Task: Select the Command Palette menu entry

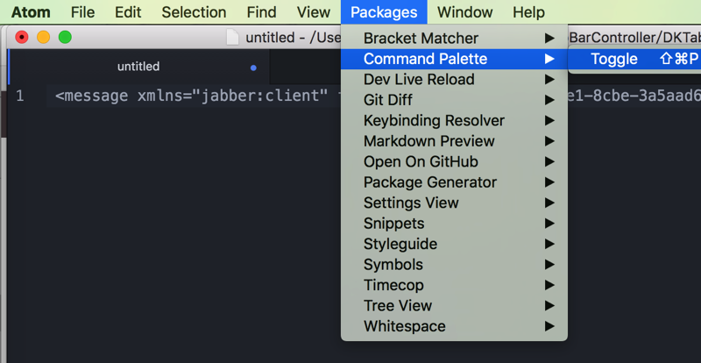Action: tap(454, 59)
